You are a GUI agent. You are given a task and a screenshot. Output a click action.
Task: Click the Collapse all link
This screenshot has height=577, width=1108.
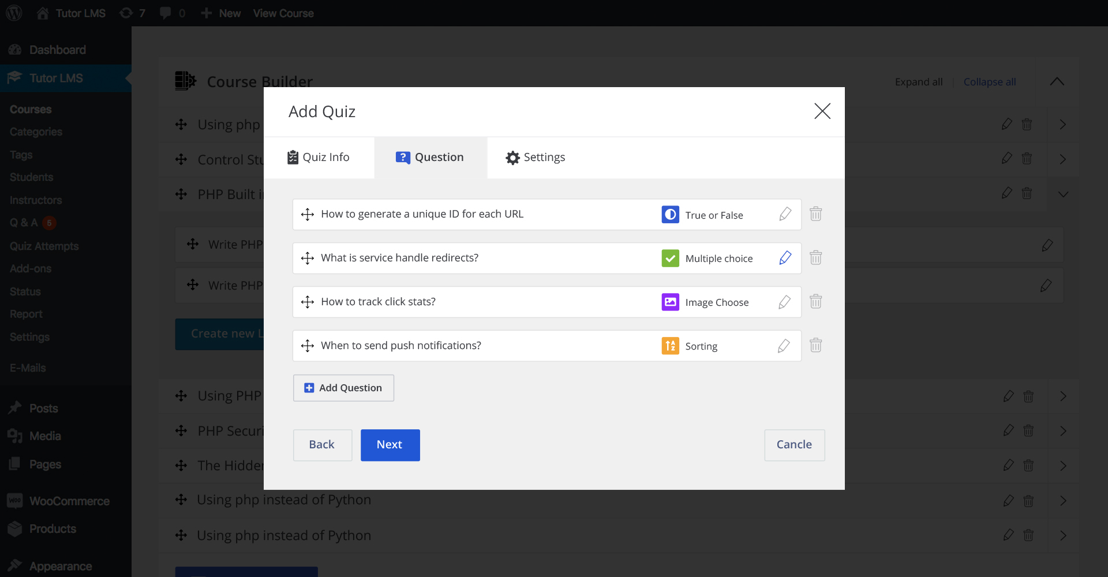(x=989, y=82)
